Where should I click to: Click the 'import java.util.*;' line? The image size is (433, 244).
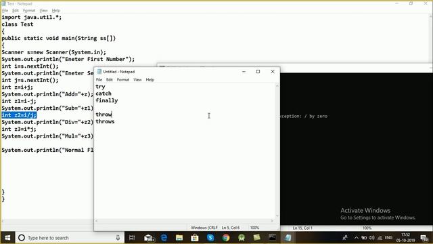pos(32,17)
